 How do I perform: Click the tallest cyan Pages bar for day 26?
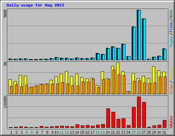(x=139, y=35)
